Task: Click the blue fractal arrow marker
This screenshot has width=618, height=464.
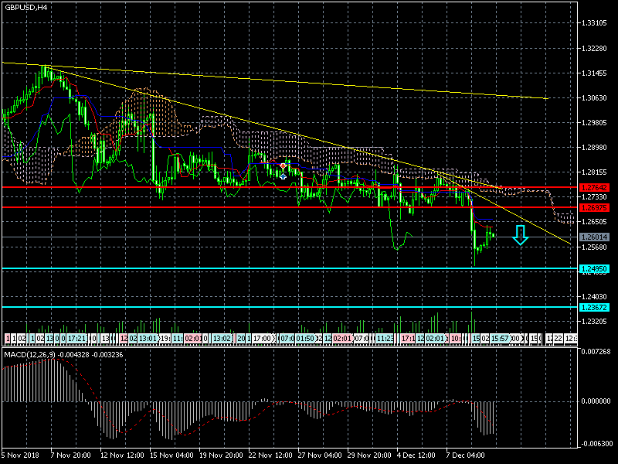Action: tap(284, 176)
